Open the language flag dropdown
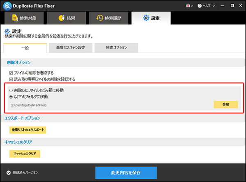 [x=189, y=6]
